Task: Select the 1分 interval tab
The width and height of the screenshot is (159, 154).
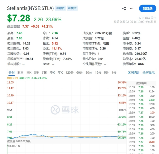Action: click(114, 73)
